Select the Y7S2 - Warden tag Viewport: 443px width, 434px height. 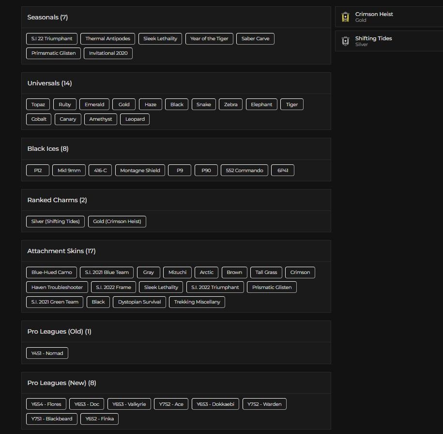pyautogui.click(x=264, y=404)
